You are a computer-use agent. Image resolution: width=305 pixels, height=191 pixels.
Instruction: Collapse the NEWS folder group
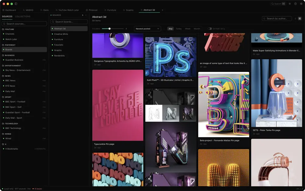coord(6,76)
